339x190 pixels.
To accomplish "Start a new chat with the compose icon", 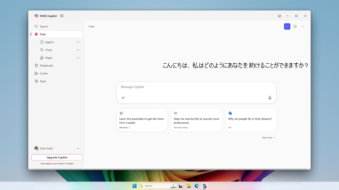I will point(287,27).
